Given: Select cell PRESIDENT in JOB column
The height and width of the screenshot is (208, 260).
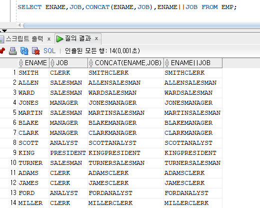Looking at the screenshot, I should pyautogui.click(x=68, y=153).
